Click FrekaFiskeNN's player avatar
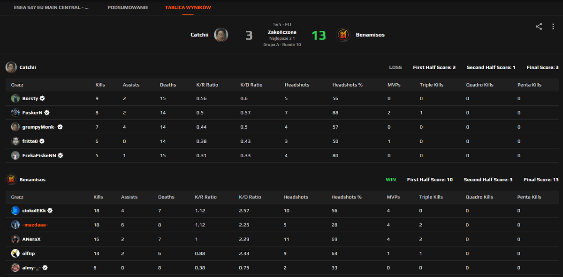Image resolution: width=563 pixels, height=277 pixels. click(15, 155)
